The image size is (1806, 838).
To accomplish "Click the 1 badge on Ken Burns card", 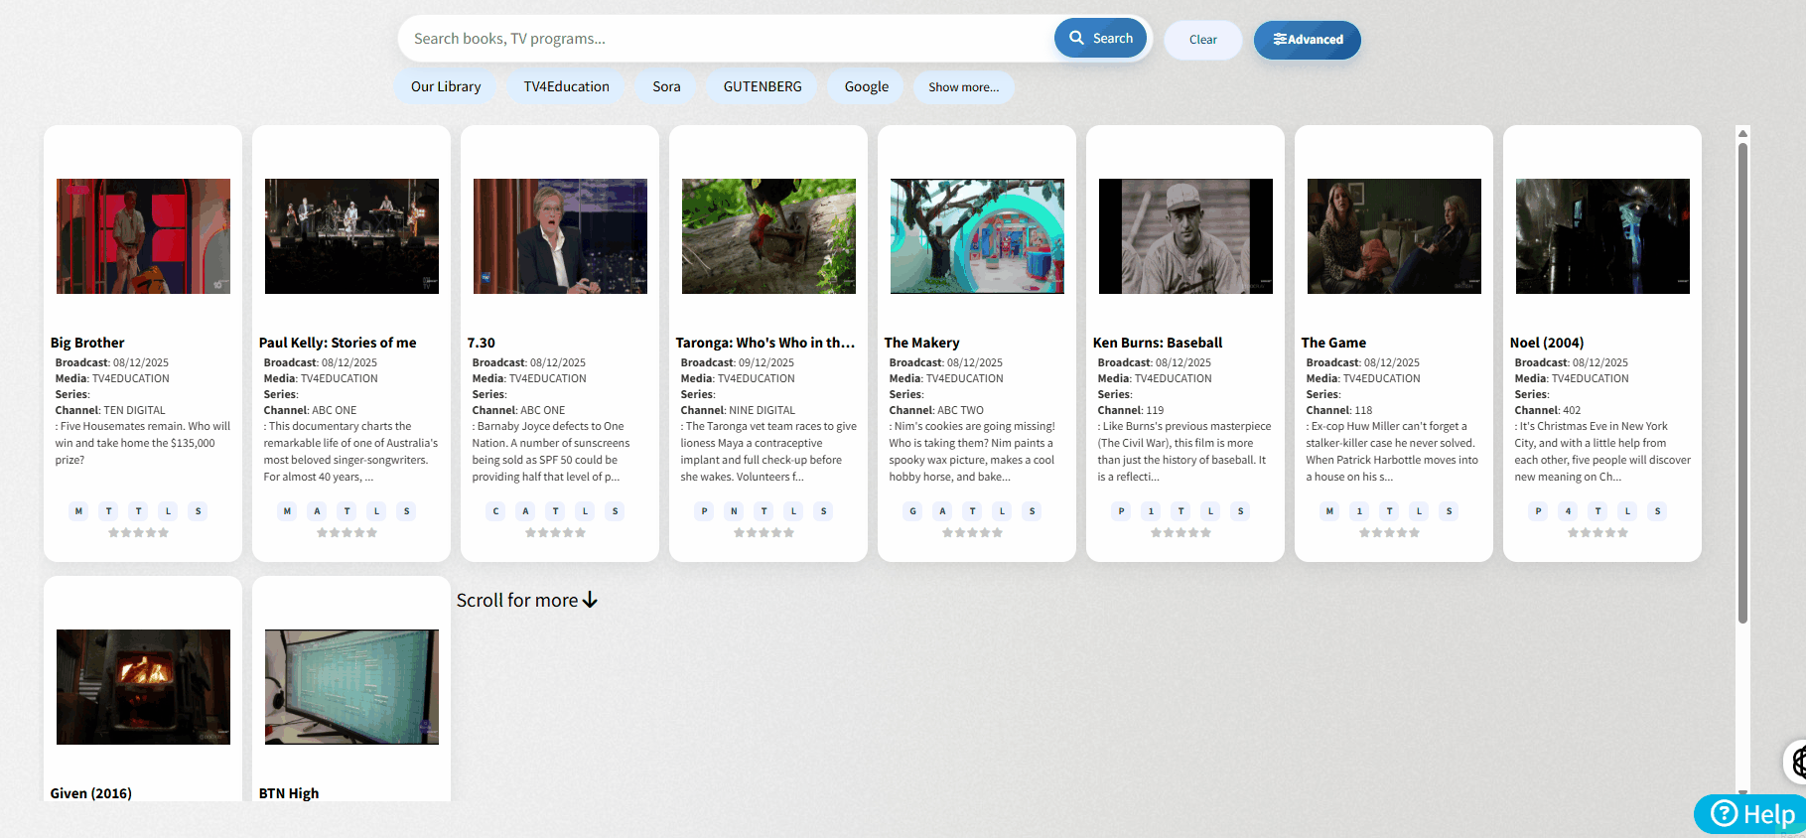I will [1151, 511].
